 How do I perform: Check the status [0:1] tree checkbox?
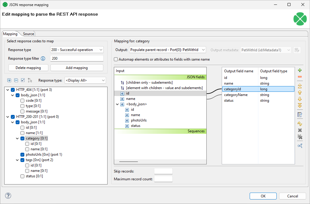(x=23, y=176)
